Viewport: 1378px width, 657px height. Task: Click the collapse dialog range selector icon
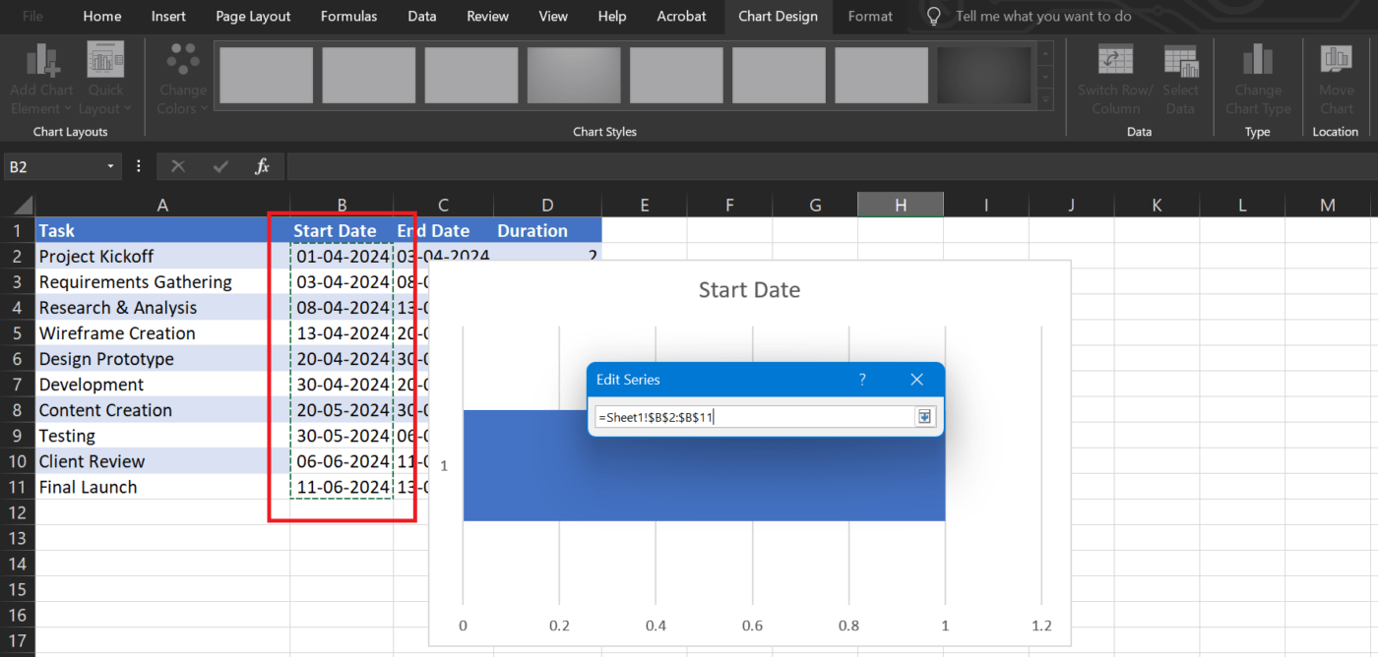(924, 417)
